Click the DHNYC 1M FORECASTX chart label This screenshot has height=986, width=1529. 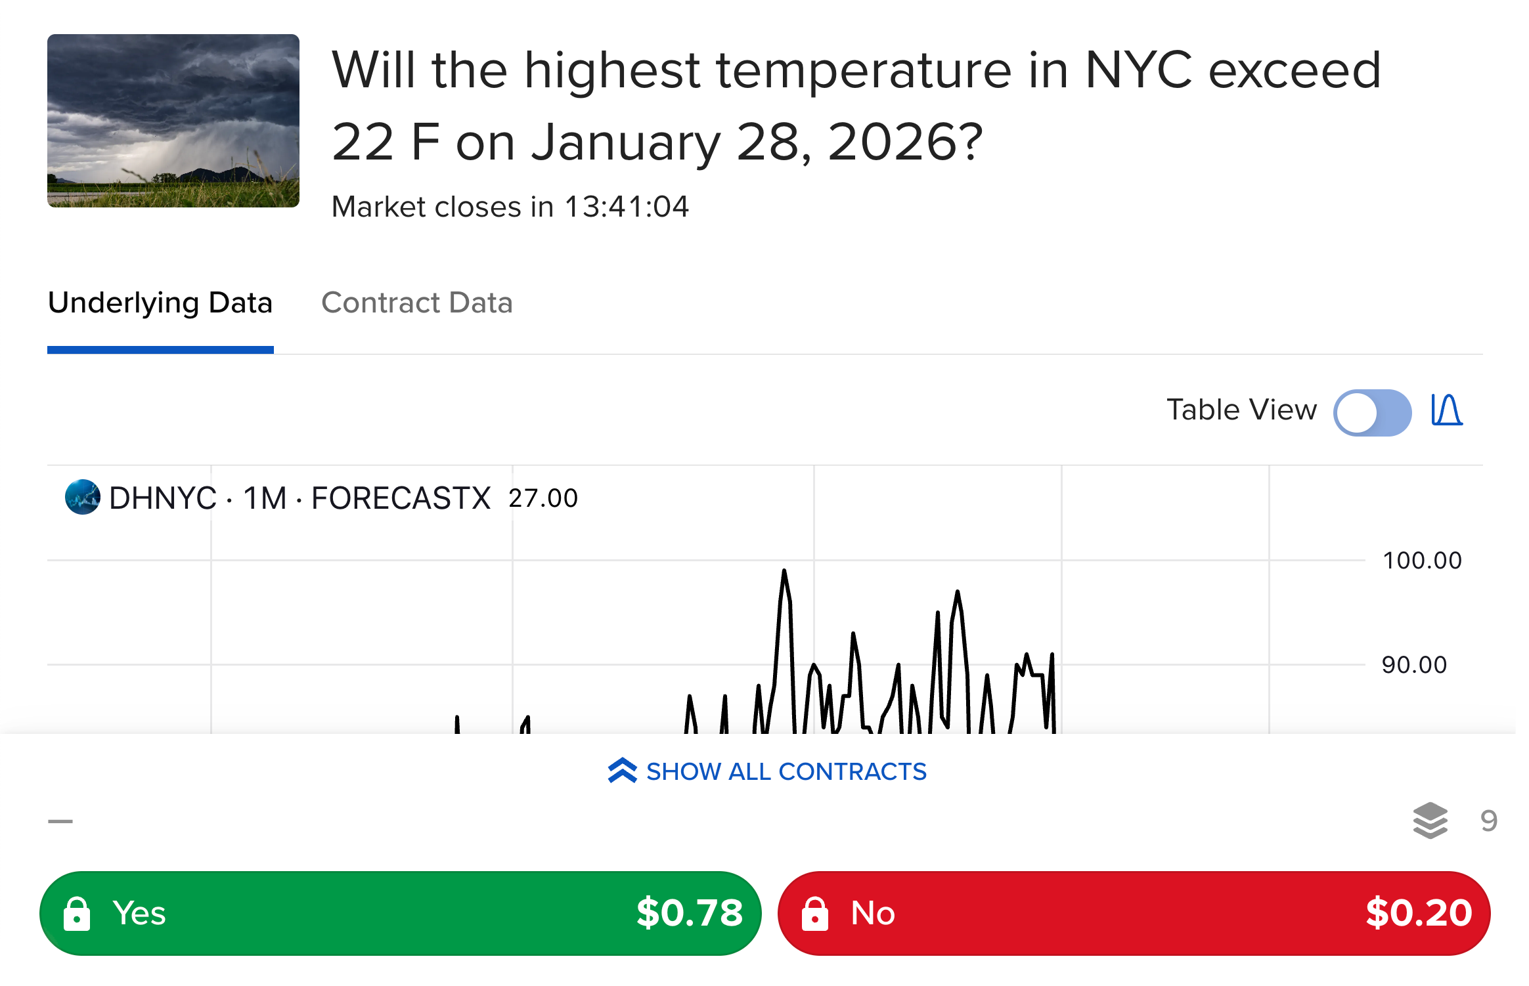(299, 498)
